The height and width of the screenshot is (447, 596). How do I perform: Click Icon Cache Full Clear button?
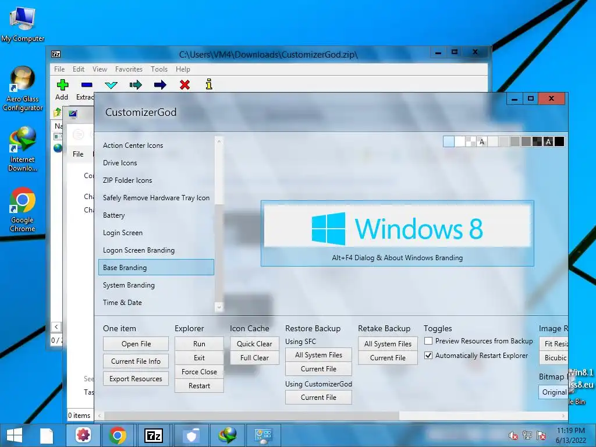[254, 358]
